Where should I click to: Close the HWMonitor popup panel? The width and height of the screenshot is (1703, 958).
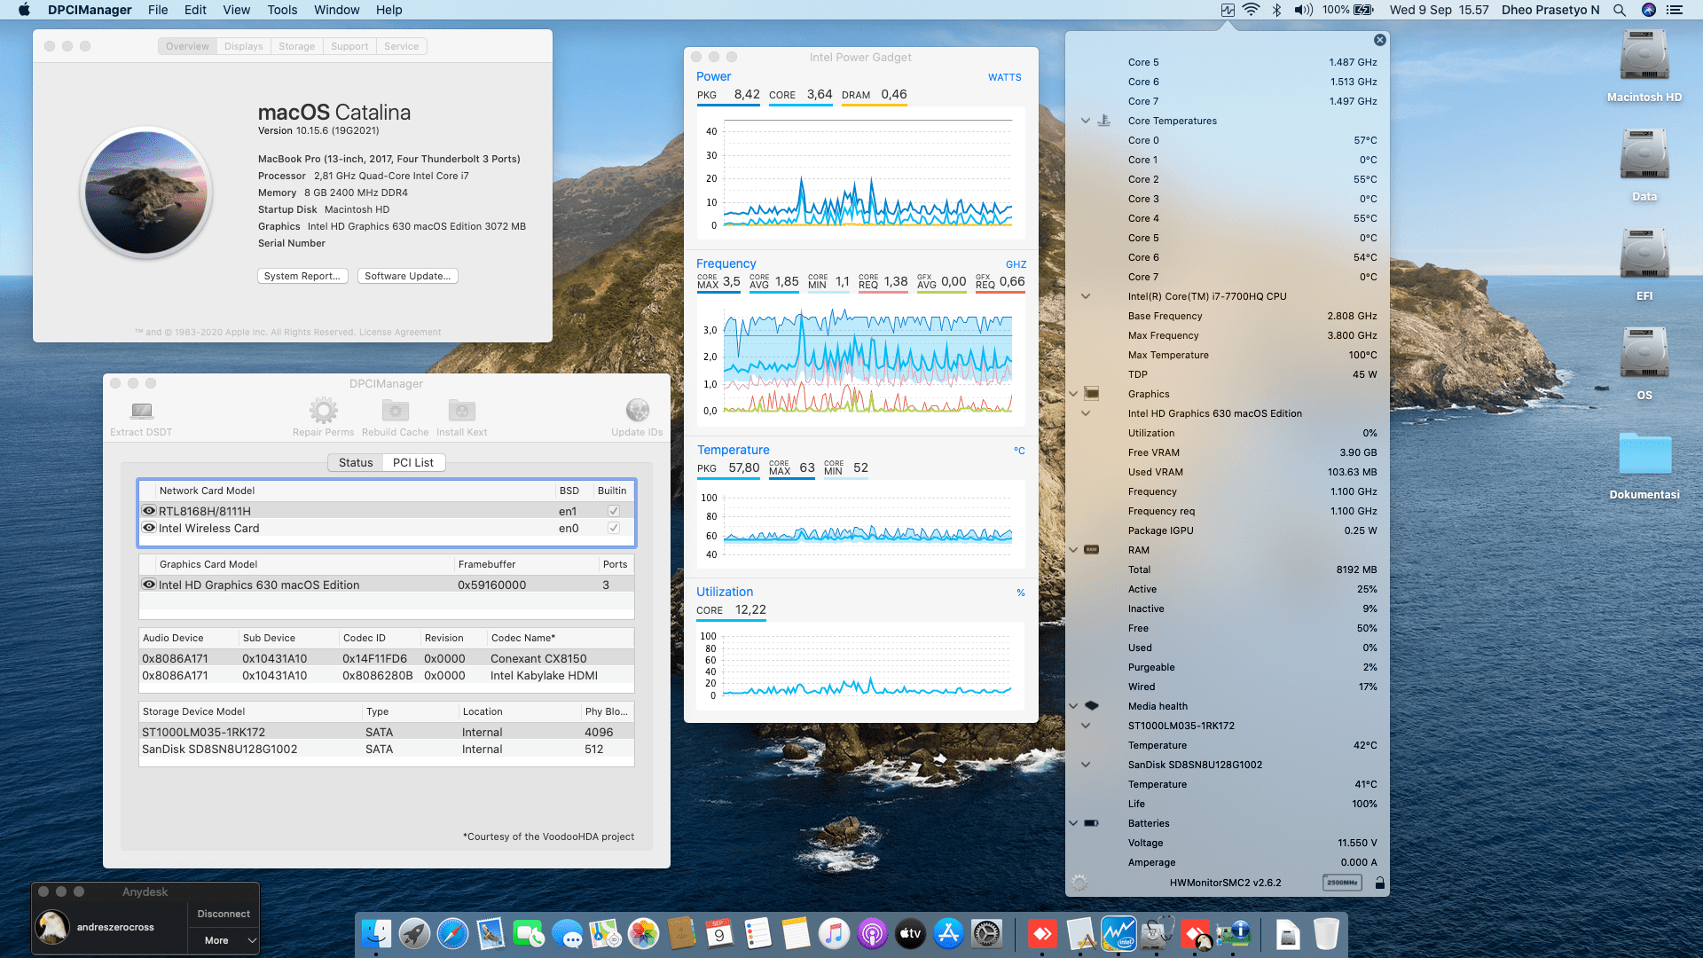pyautogui.click(x=1379, y=40)
